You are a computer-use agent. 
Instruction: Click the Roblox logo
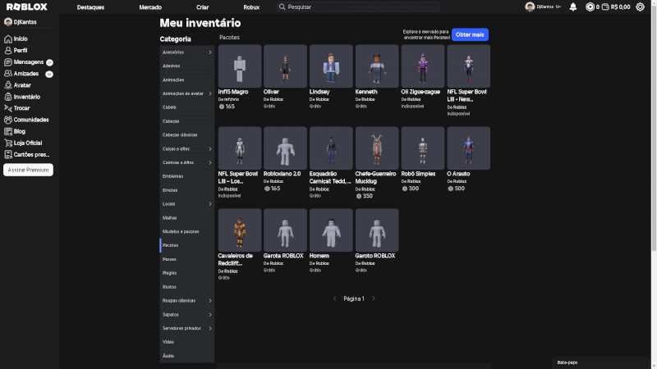[26, 7]
